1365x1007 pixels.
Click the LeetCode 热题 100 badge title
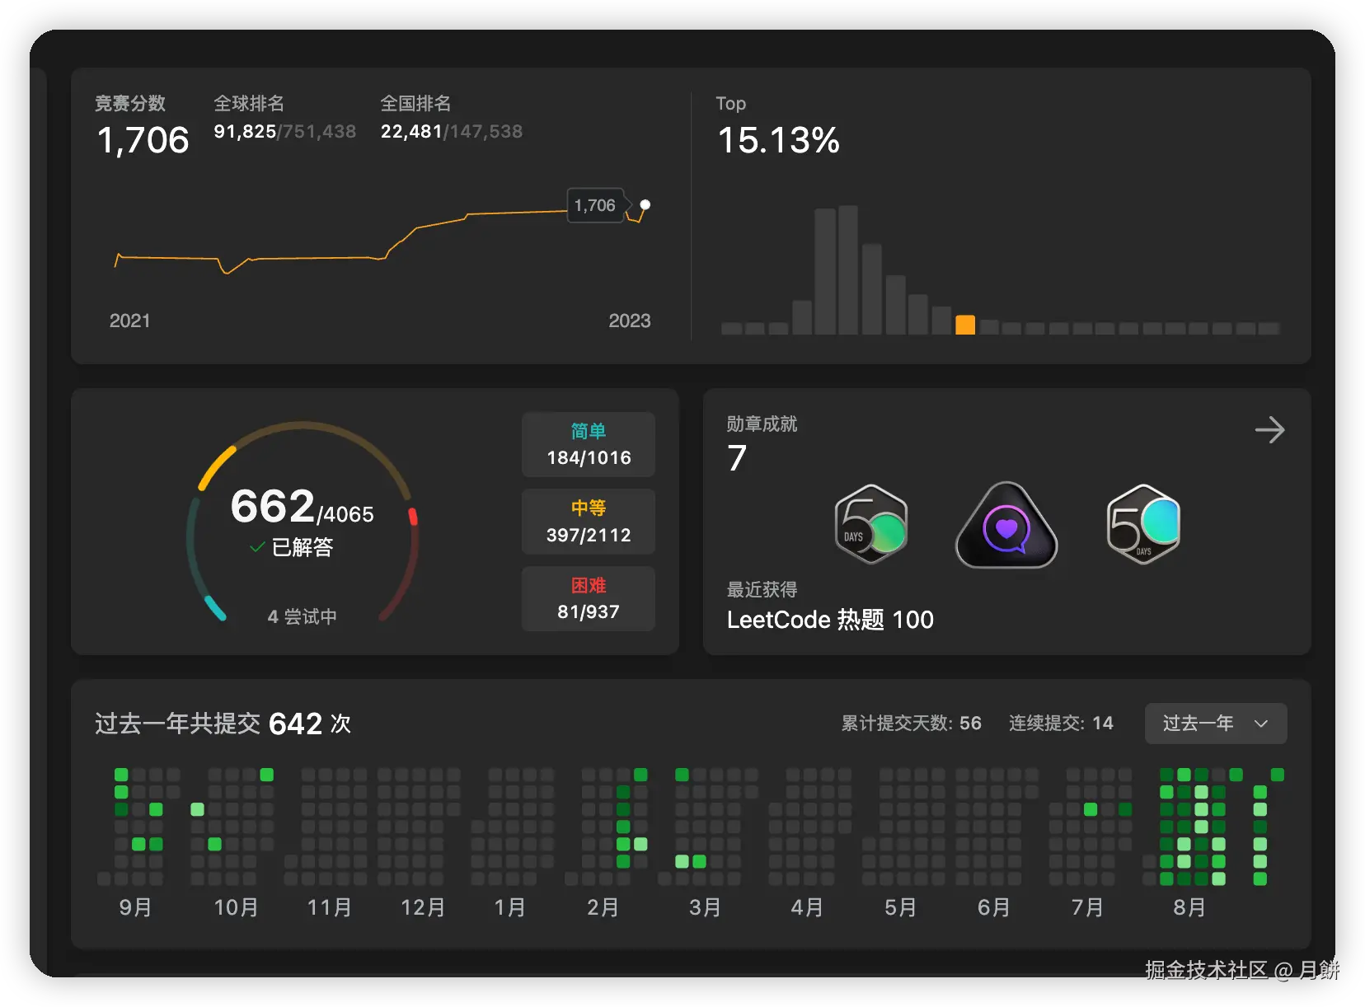pyautogui.click(x=829, y=620)
